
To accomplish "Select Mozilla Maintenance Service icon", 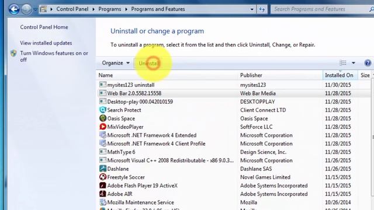I will pos(103,202).
